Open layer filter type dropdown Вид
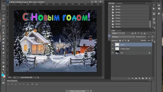Image resolution: width=163 pixels, height=92 pixels. (118, 33)
